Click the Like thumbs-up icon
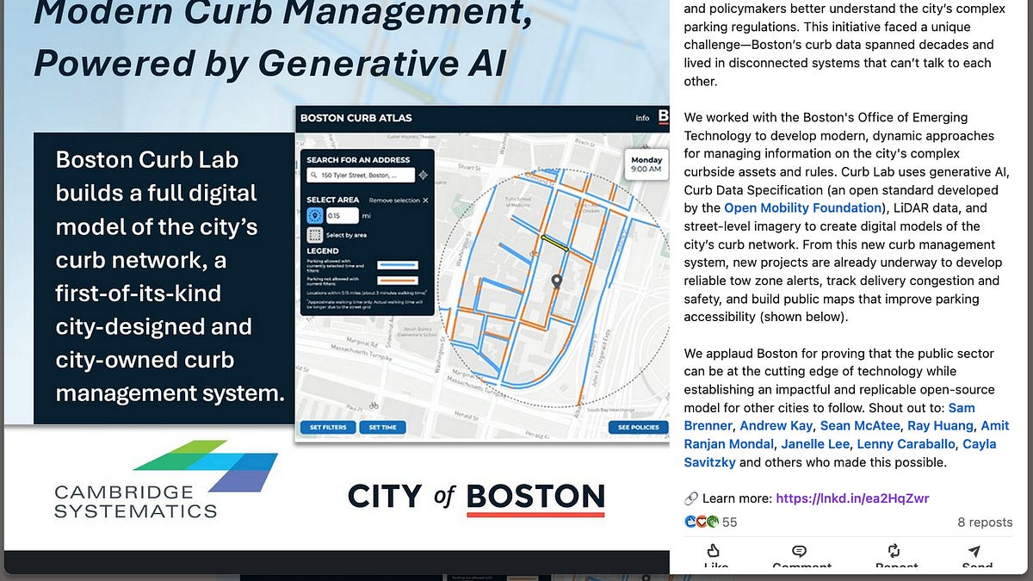Screen dimensions: 1033x581 click(x=713, y=551)
